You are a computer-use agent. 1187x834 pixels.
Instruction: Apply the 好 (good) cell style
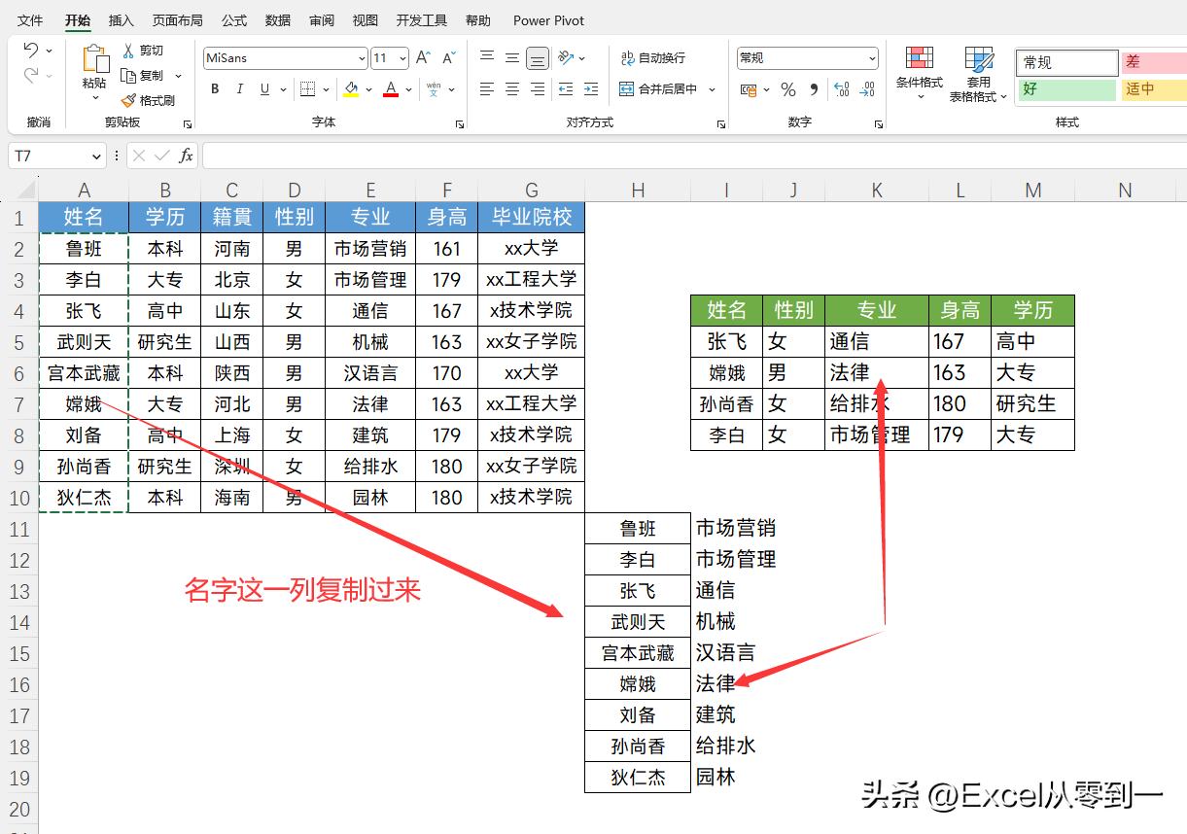[1067, 89]
